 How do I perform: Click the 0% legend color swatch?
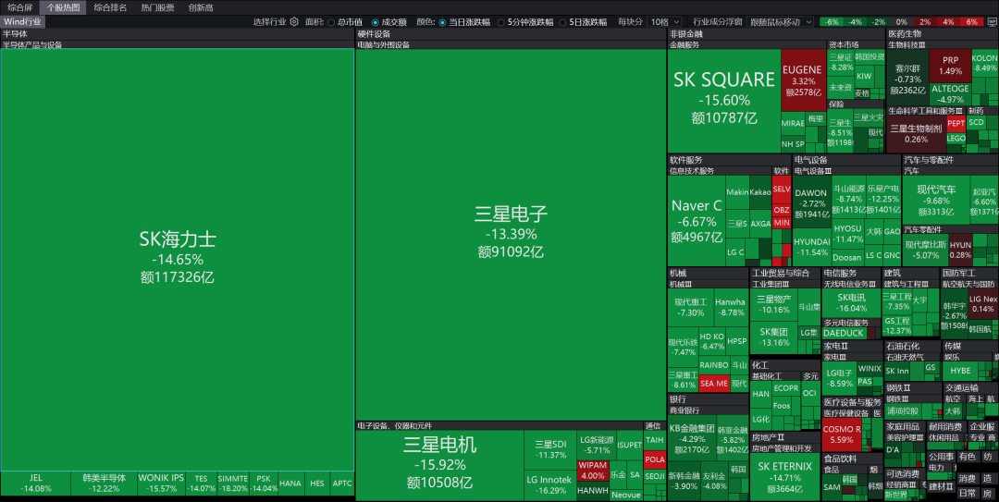[902, 21]
